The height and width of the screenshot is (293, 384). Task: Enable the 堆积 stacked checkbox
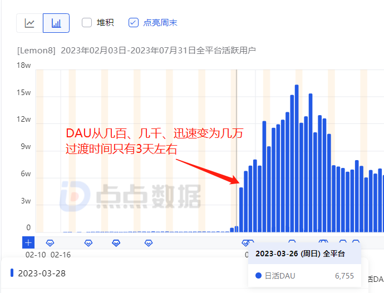tap(87, 23)
